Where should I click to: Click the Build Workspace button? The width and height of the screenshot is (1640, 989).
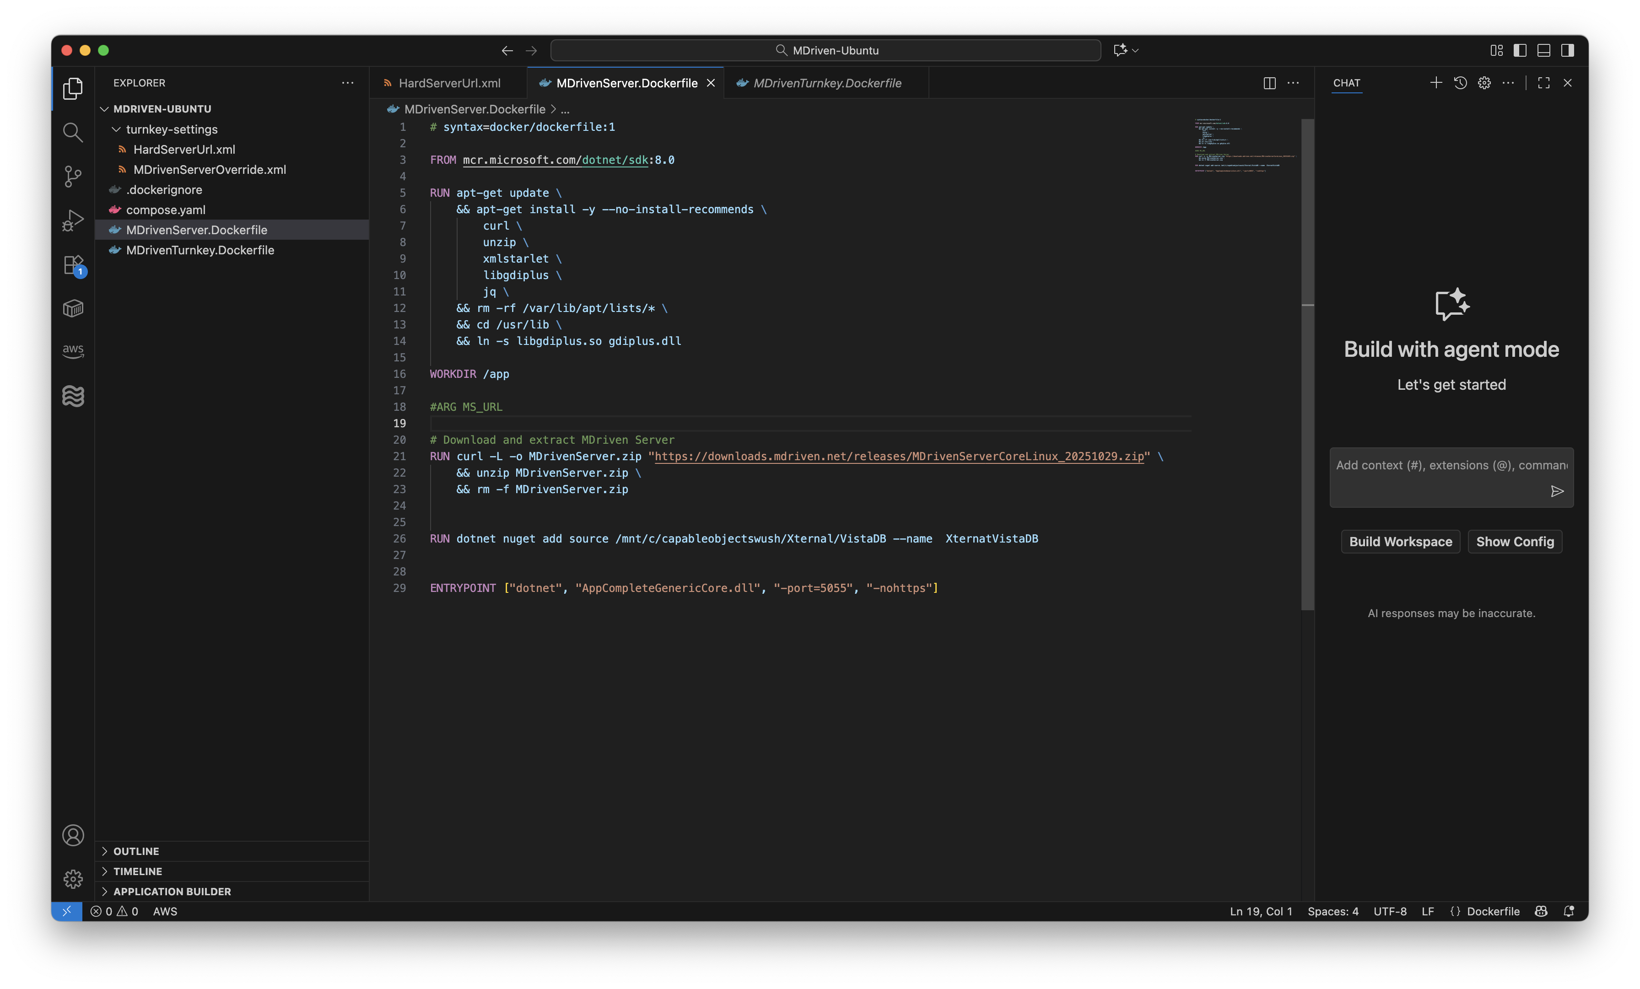[x=1400, y=542]
